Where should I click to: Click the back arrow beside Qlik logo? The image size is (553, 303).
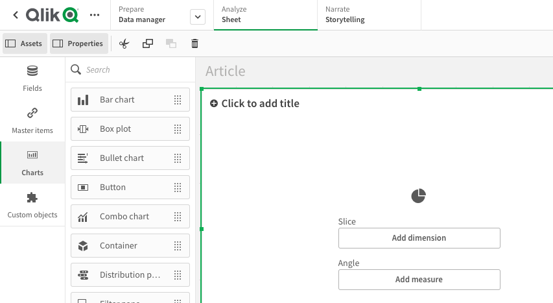pyautogui.click(x=16, y=14)
